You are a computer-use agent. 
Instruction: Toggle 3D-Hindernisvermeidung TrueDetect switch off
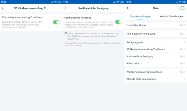56,22
